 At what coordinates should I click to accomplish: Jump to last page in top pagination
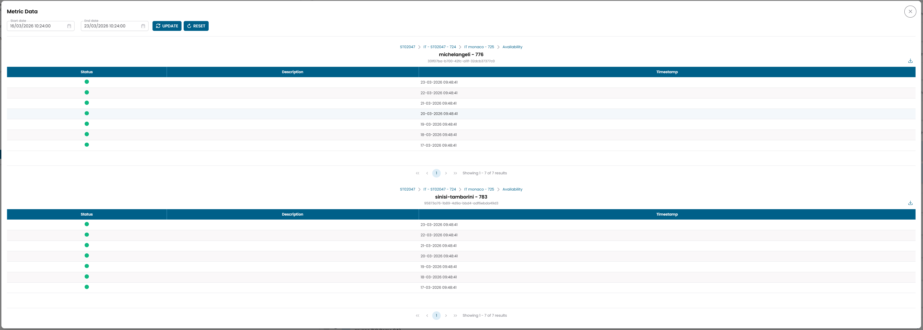455,173
